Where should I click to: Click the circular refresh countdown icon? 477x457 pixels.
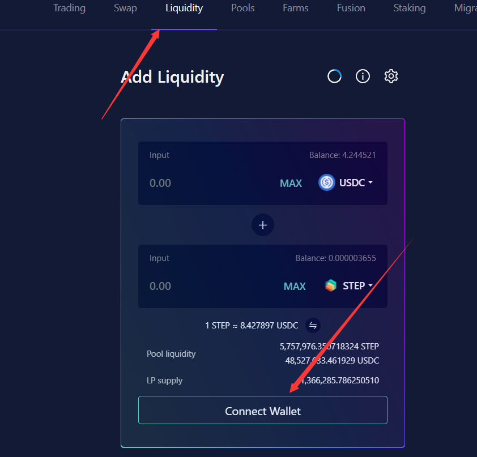[334, 76]
